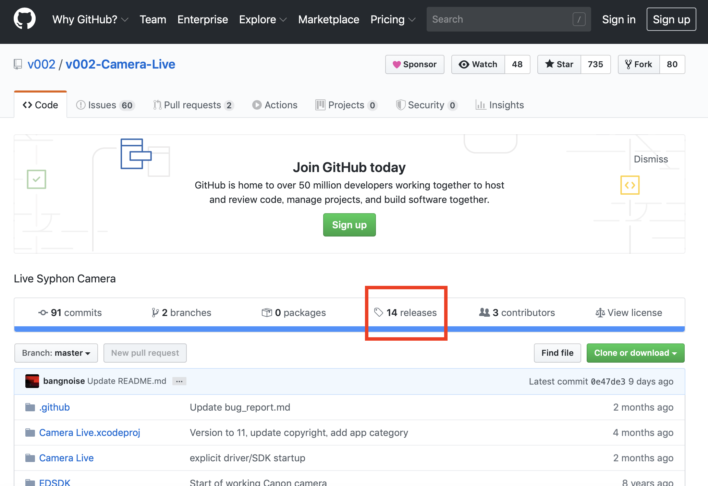
Task: Click the package icon beside 0 packages
Action: coord(267,312)
